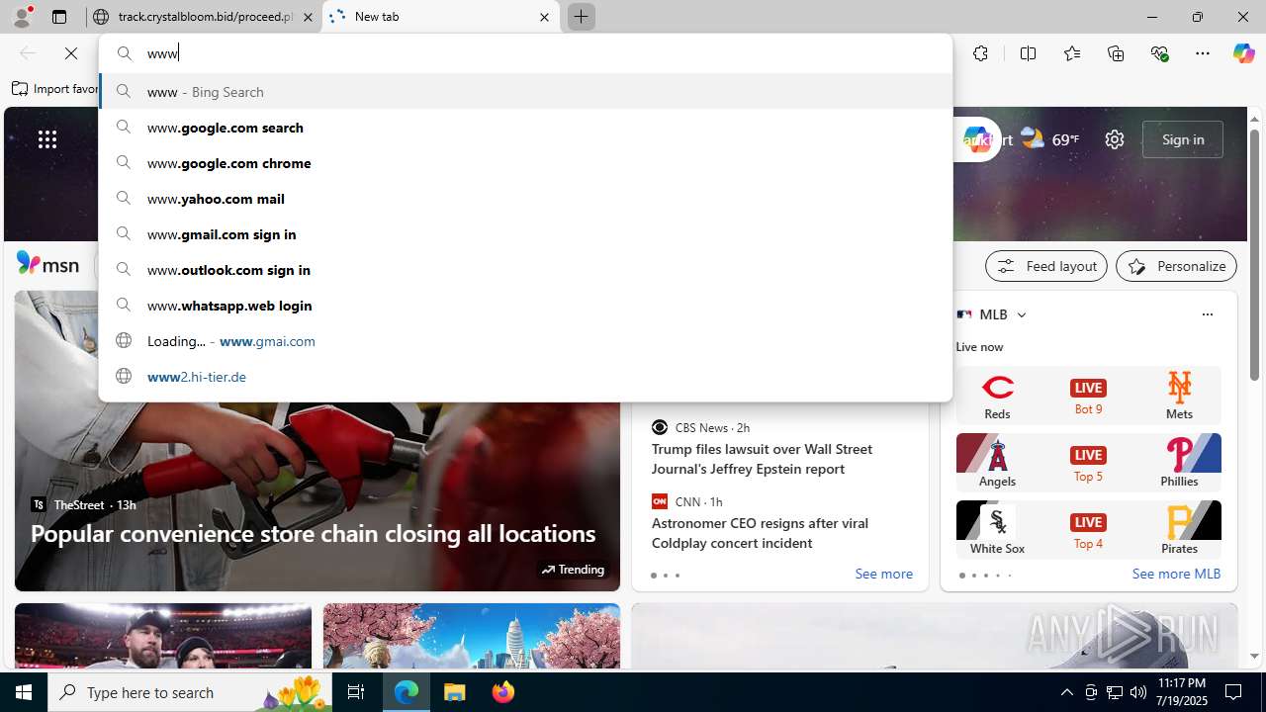The image size is (1266, 712).
Task: Select 'www.gmail.com sign in' suggestion
Action: (525, 233)
